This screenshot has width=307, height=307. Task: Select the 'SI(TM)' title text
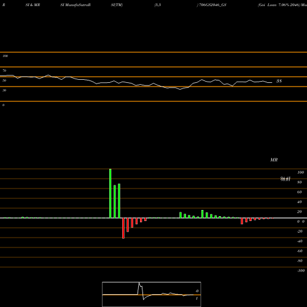[117, 5]
